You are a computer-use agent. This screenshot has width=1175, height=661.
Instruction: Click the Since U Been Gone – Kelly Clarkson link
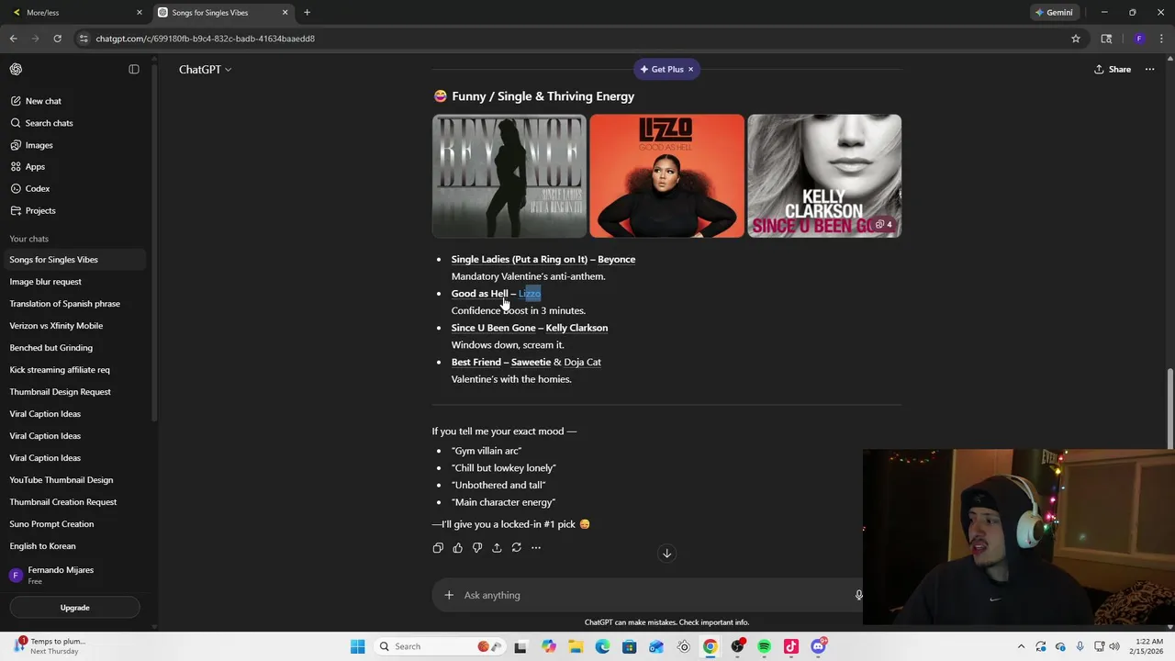(x=530, y=328)
